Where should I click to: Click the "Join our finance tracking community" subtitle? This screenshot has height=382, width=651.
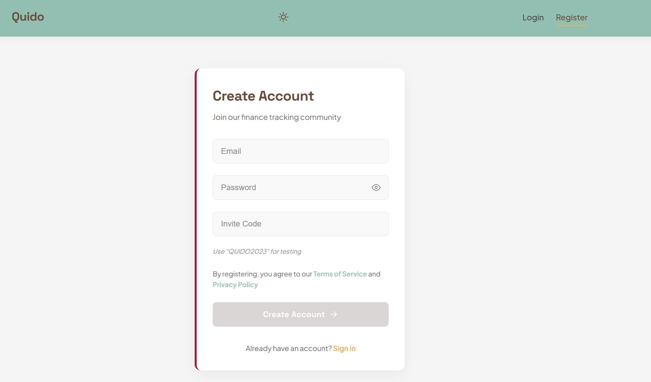[277, 117]
